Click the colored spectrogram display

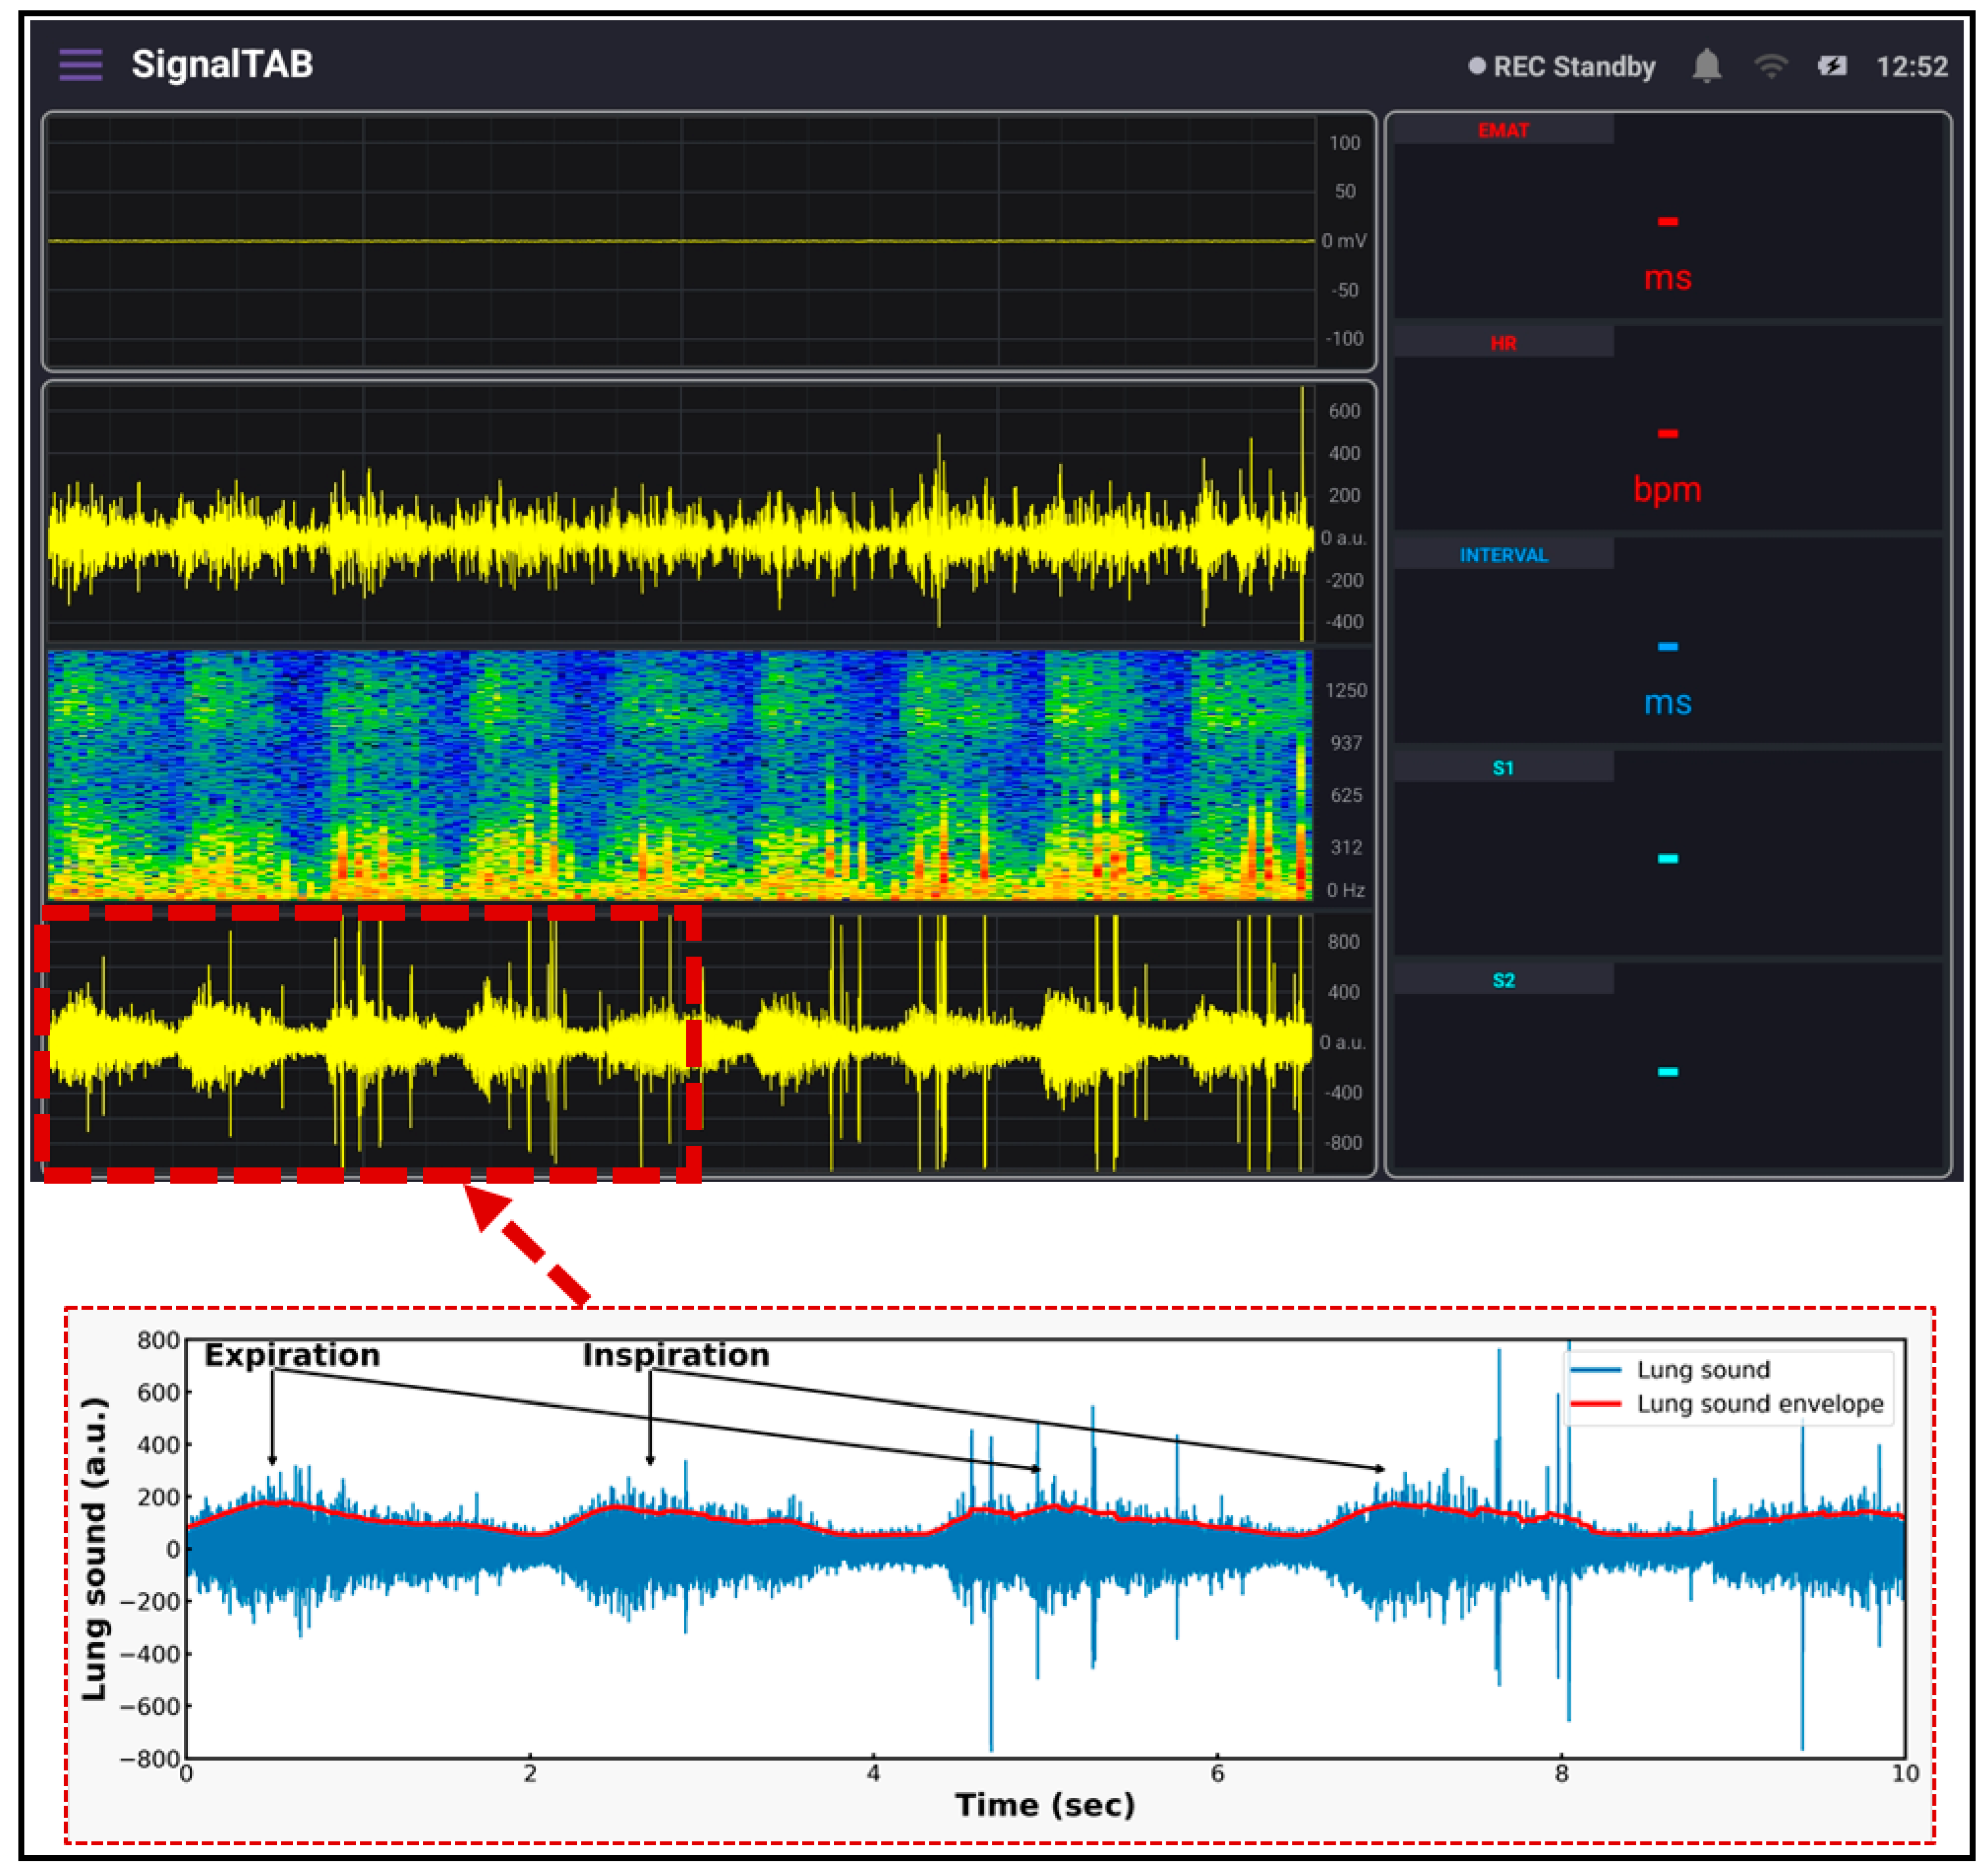click(680, 775)
